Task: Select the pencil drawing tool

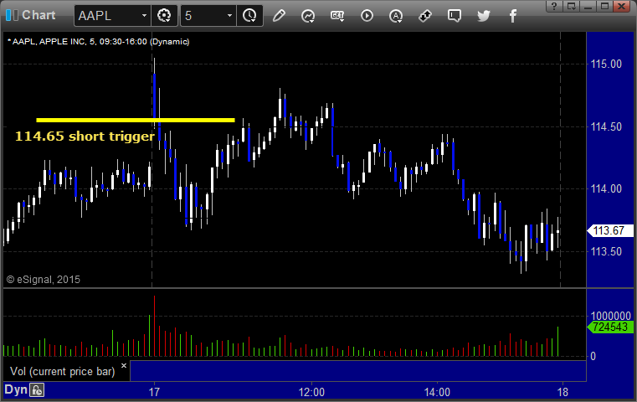Action: coord(279,16)
